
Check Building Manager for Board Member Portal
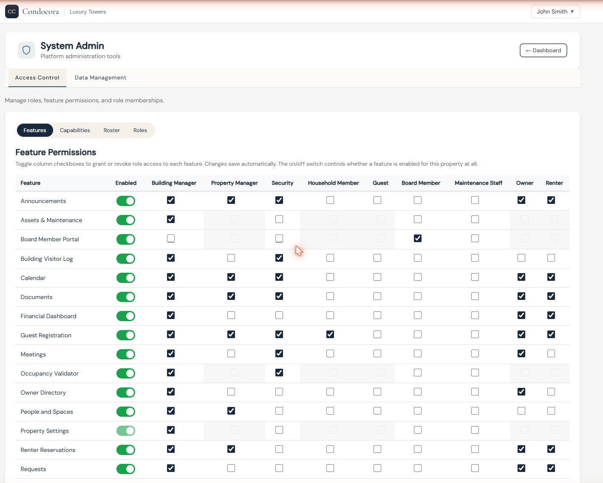171,238
